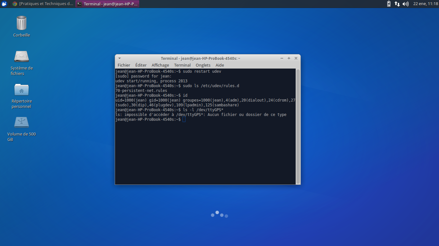Viewport: 439px width, 246px height.
Task: Open the Onglets menu
Action: (203, 65)
